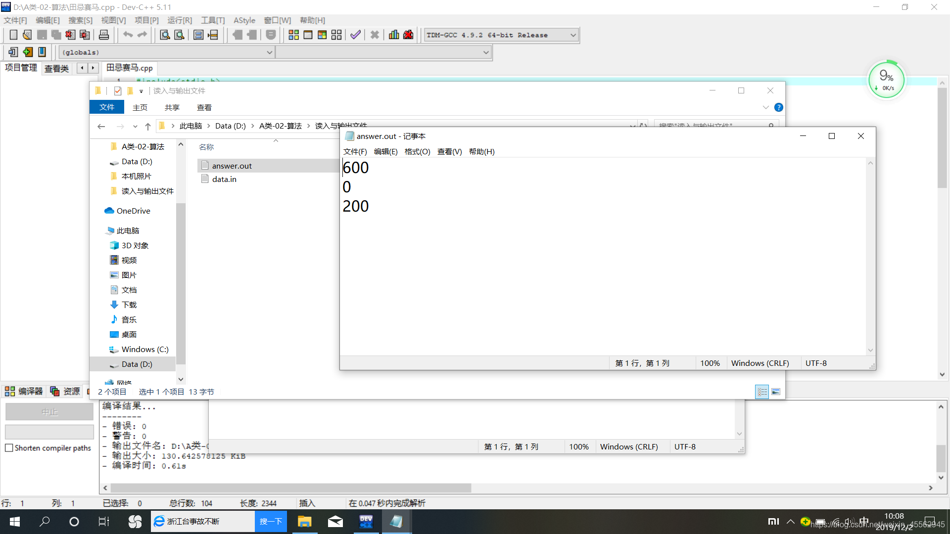This screenshot has height=534, width=950.
Task: Click the Compile icon with colored squares
Action: [x=293, y=35]
